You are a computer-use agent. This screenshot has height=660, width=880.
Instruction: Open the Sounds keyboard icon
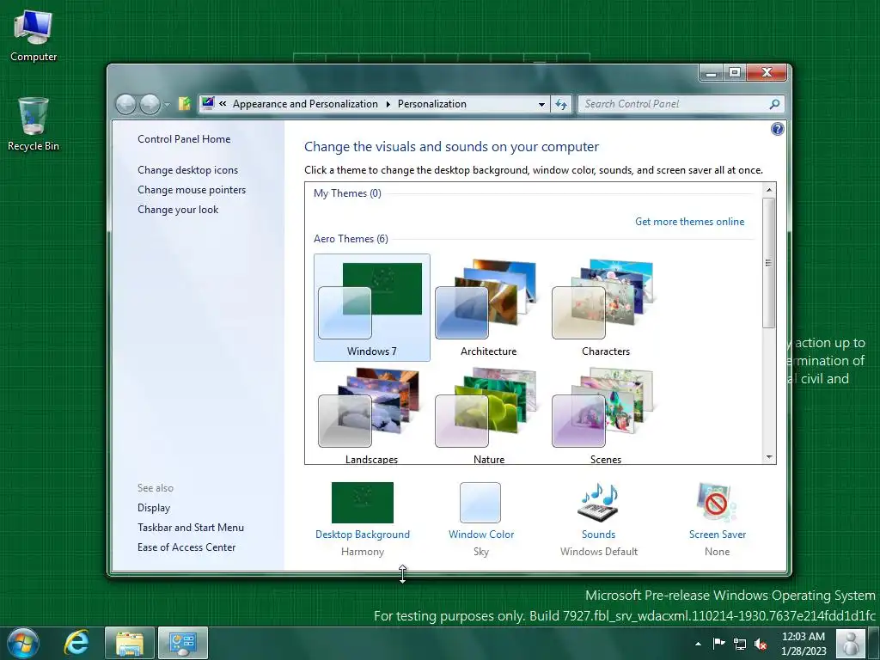pyautogui.click(x=598, y=502)
